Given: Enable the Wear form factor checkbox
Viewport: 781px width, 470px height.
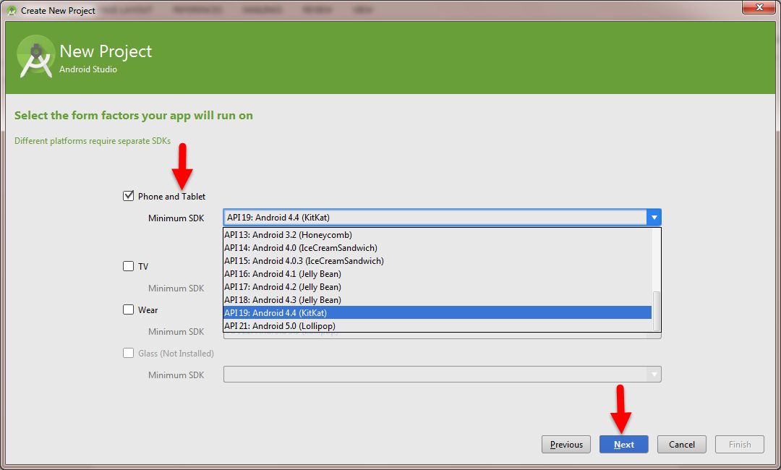Looking at the screenshot, I should [129, 309].
